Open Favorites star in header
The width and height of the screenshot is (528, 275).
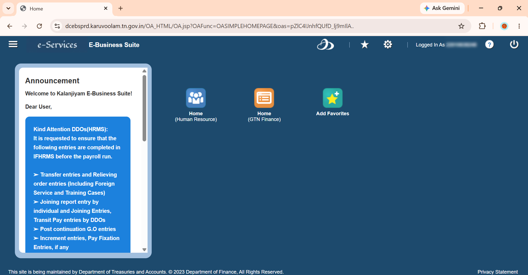pos(365,44)
